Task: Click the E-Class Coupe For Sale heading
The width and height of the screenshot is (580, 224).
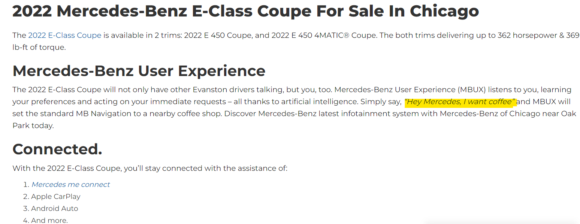Action: [x=245, y=11]
